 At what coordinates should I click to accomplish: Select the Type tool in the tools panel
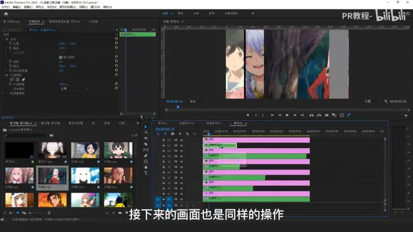click(146, 173)
